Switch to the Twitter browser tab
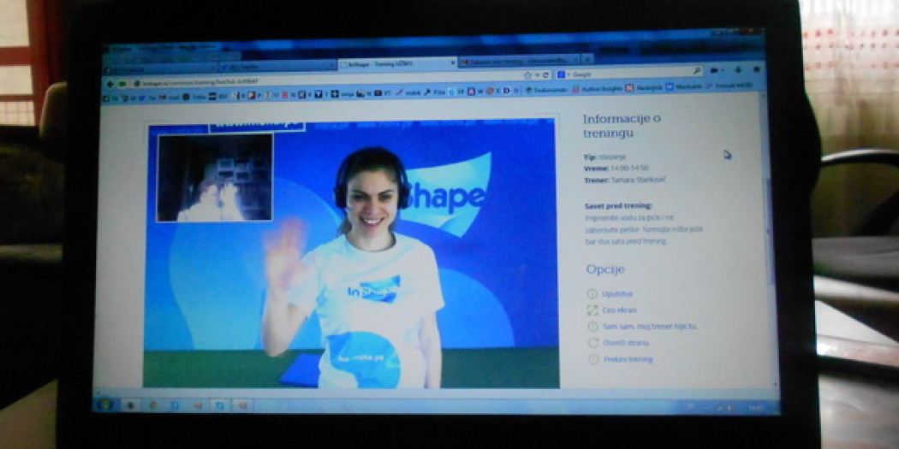899x449 pixels. tap(278, 67)
